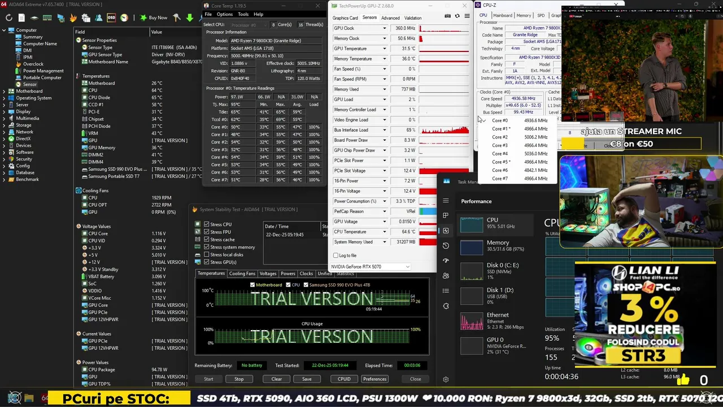Toggle the Stress cache checkbox
Image resolution: width=723 pixels, height=407 pixels.
[x=207, y=240]
